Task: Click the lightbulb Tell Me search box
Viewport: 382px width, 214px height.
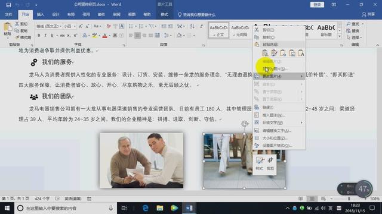Action: [x=196, y=15]
